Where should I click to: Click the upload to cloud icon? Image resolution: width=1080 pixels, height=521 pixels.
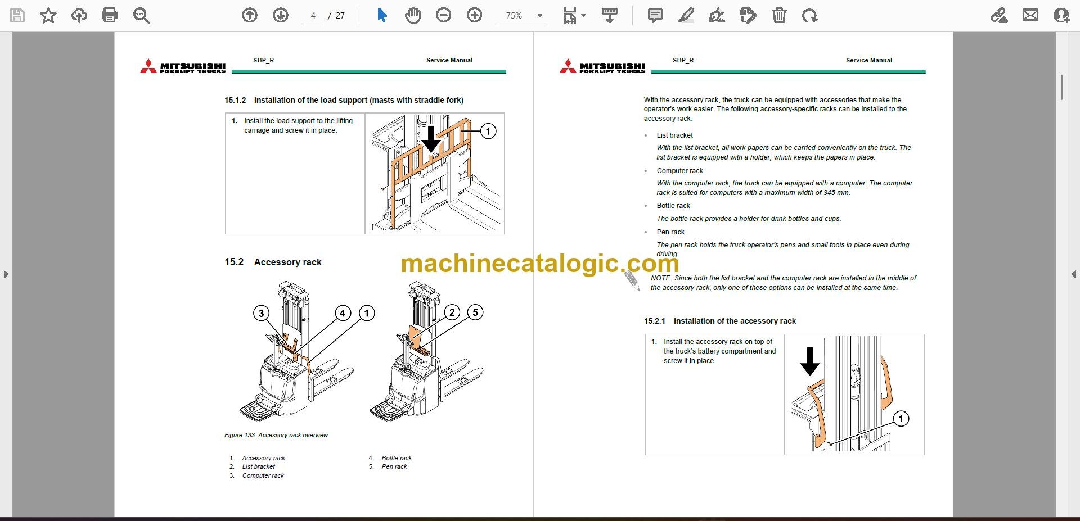point(79,15)
